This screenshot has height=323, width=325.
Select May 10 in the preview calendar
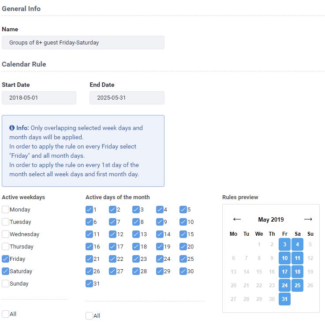(284, 258)
